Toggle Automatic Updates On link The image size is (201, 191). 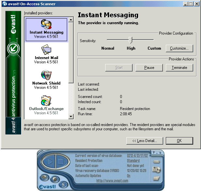(129, 176)
